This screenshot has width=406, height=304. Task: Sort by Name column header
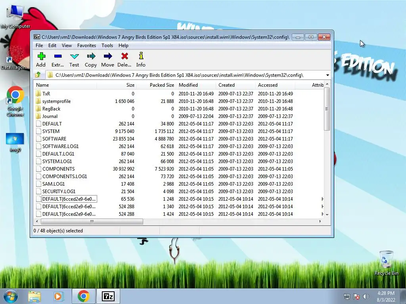pos(65,85)
